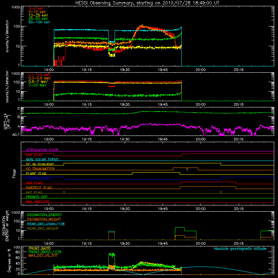The width and height of the screenshot is (278, 278).
Task: Click the REAR_DEC_CHAN/128 legend label
Action: pyautogui.click(x=46, y=224)
